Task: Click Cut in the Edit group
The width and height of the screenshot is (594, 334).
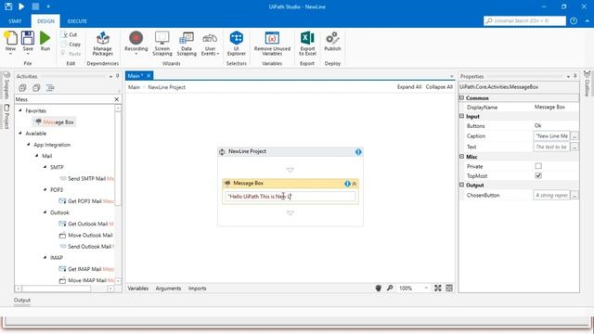Action: pos(71,34)
